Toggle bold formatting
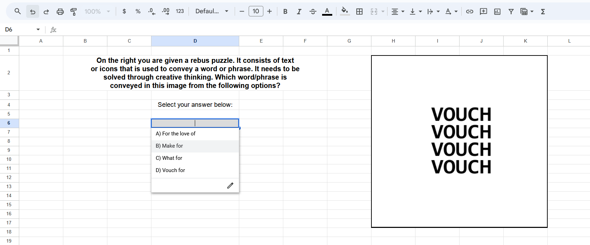This screenshot has width=590, height=245. (x=285, y=12)
